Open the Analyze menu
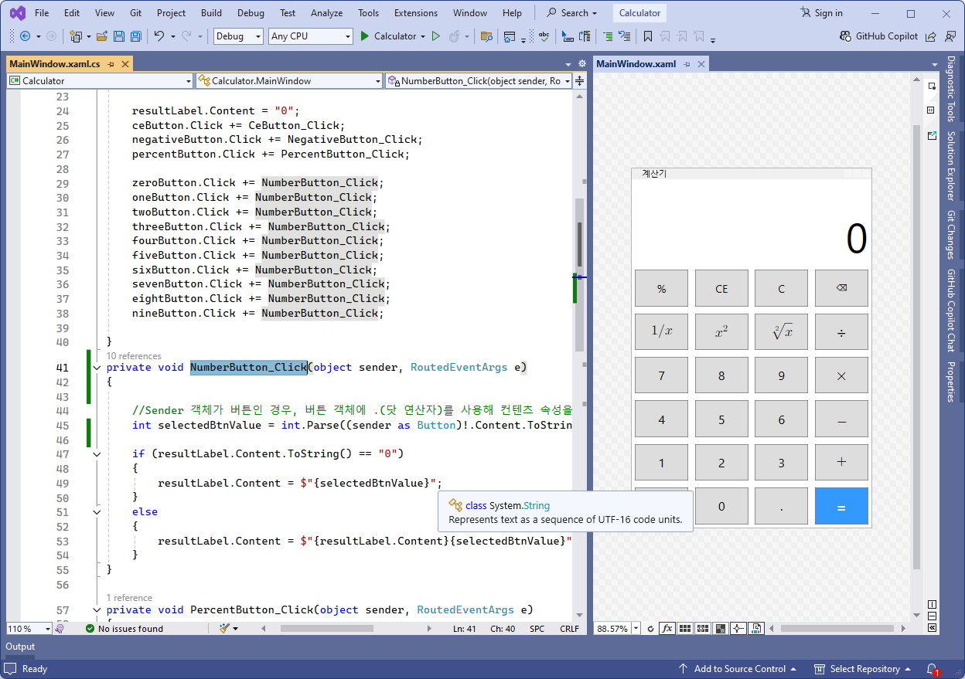The width and height of the screenshot is (965, 679). tap(326, 13)
